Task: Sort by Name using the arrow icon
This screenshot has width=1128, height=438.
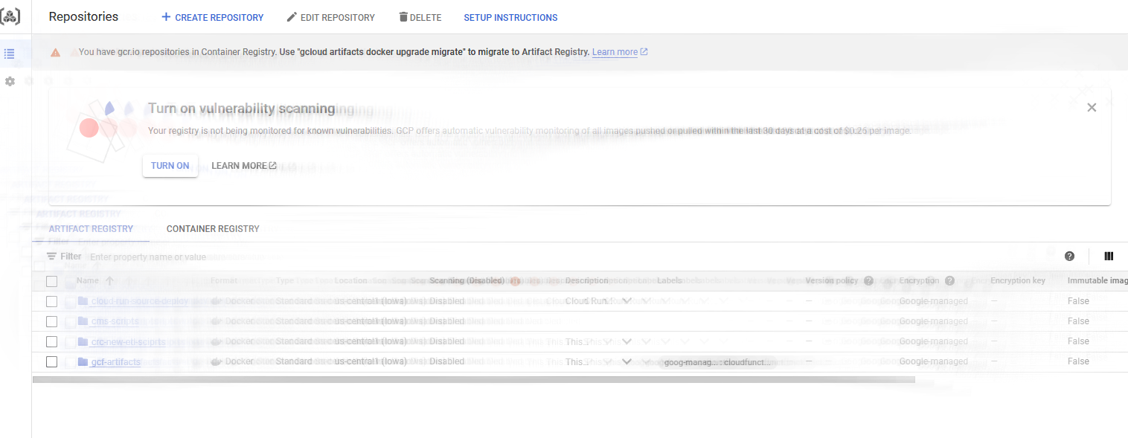Action: [x=109, y=281]
